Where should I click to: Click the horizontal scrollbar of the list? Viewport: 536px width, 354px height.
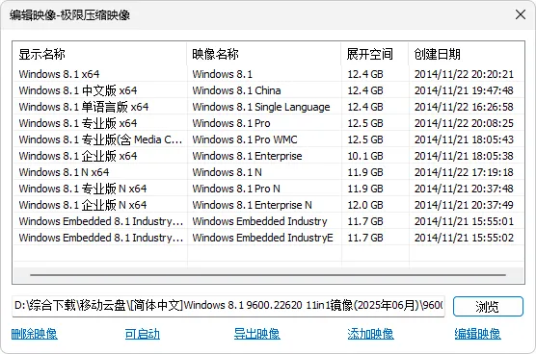click(268, 274)
